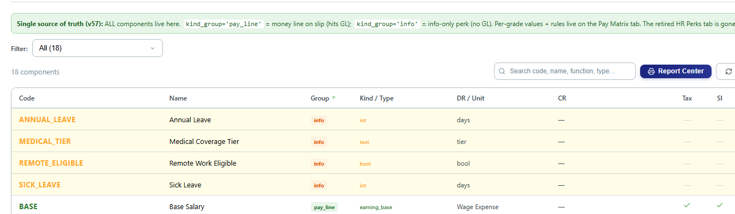Viewport: 735px width, 214px height.
Task: Sort by the Code column header
Action: 27,98
